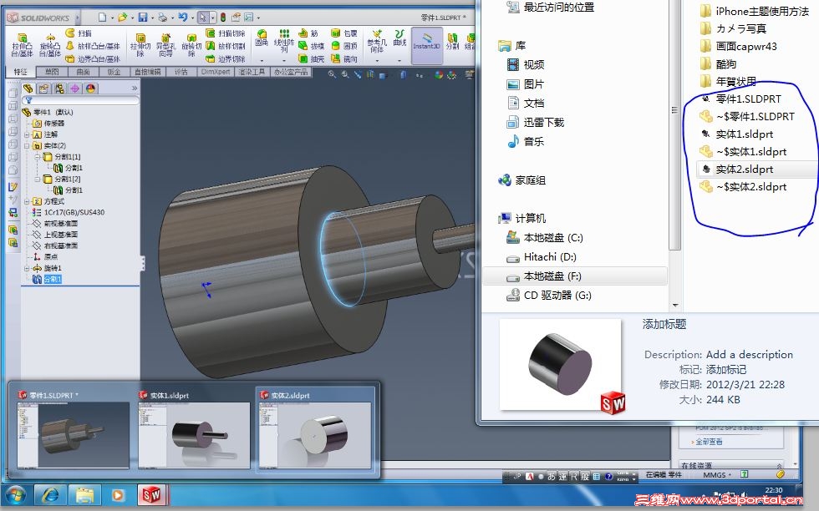The image size is (819, 511).
Task: Select 原点 origin in feature tree
Action: point(45,257)
